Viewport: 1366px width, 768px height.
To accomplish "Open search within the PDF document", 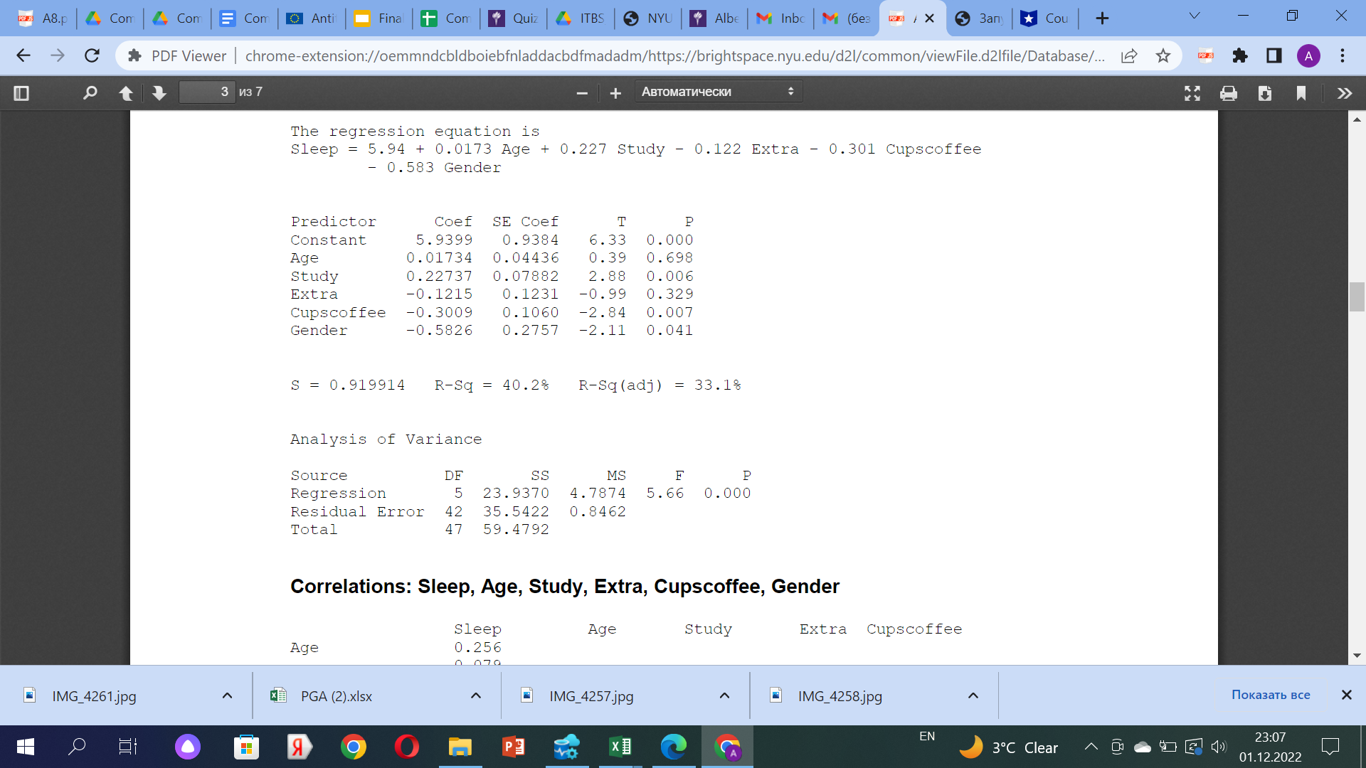I will [x=90, y=92].
